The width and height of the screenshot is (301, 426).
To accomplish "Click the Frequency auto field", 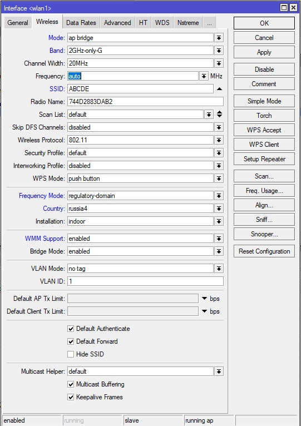I will pyautogui.click(x=132, y=76).
